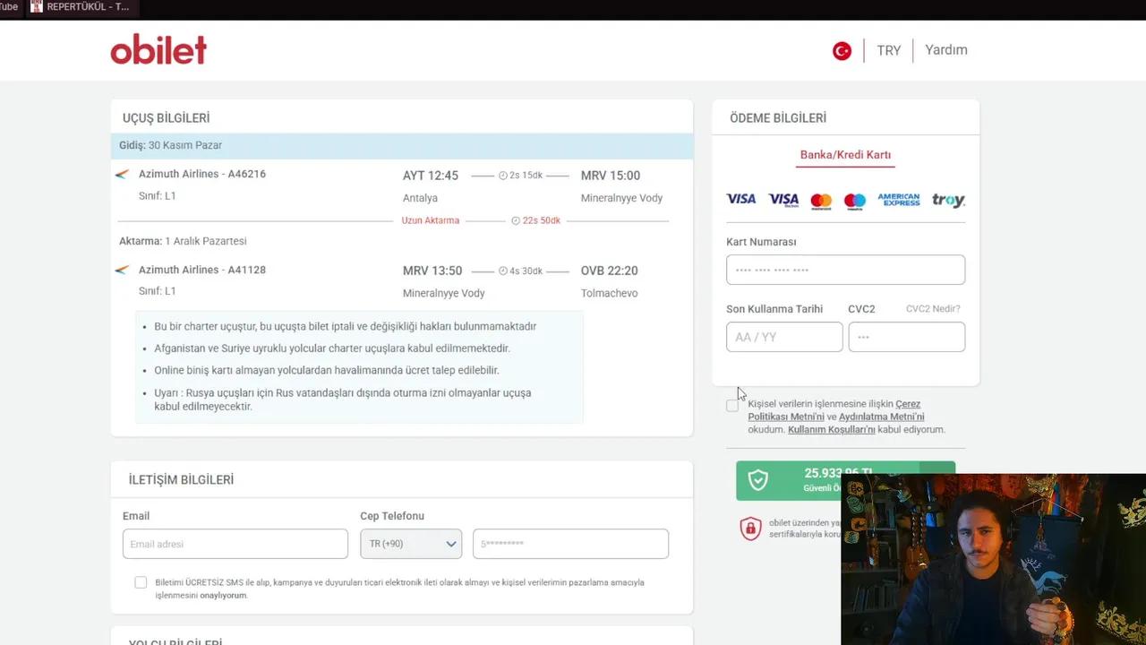Click 'Aktarma: 1 Aralık Pazartesi' text

click(183, 241)
